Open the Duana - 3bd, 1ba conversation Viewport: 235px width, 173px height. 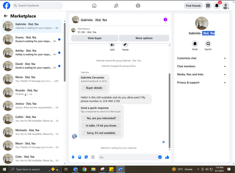pos(31,39)
